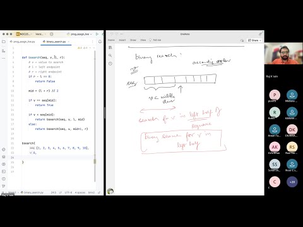Open OneNote recent notes clock icon
The width and height of the screenshot is (303, 227).
pos(110,64)
